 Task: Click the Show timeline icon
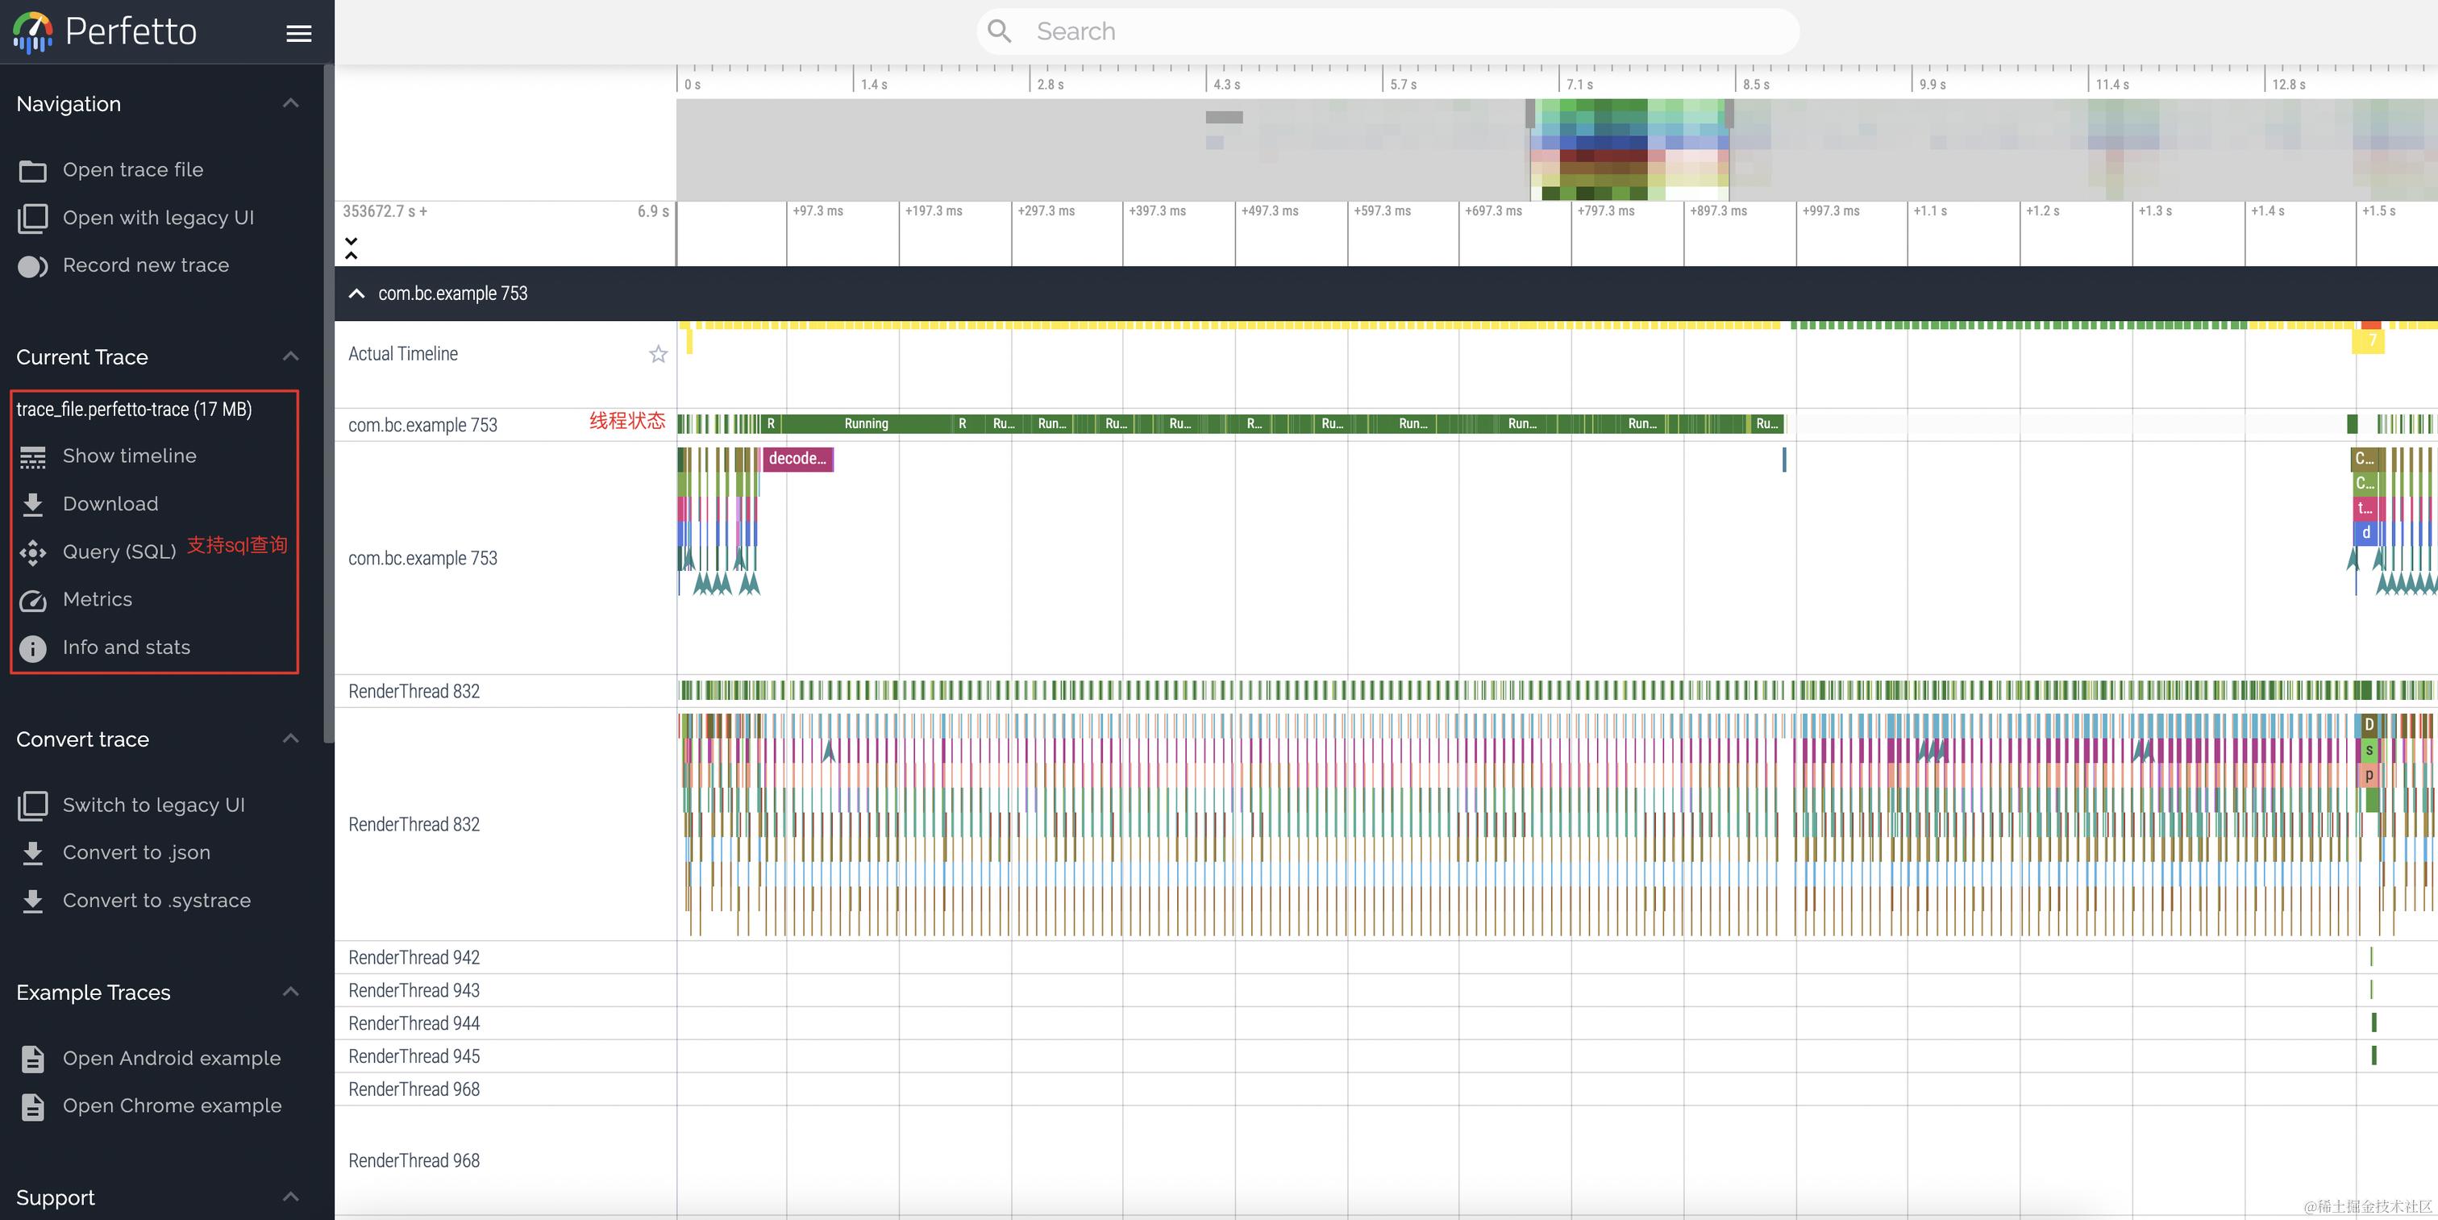tap(33, 457)
